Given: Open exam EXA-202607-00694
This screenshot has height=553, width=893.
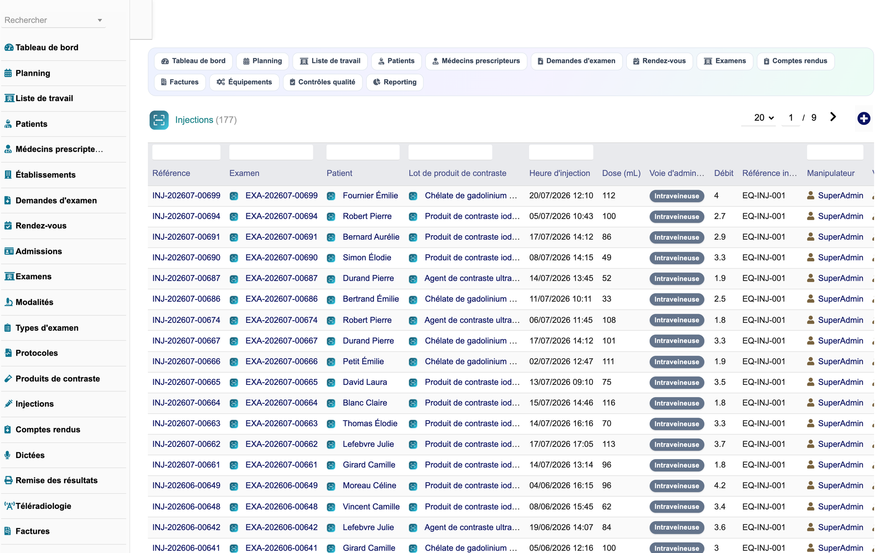Looking at the screenshot, I should [x=281, y=216].
